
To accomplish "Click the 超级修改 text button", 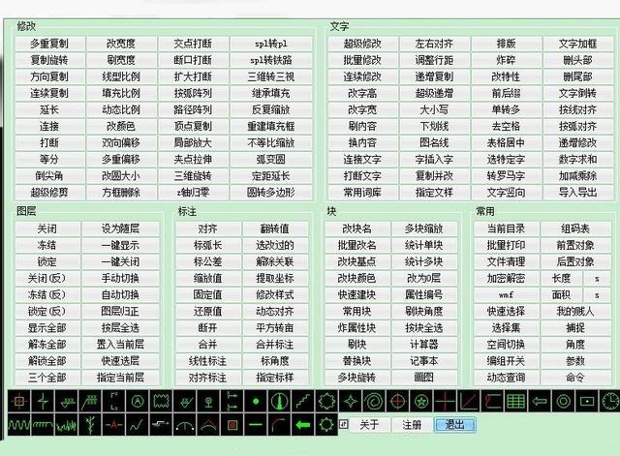I will coord(362,44).
